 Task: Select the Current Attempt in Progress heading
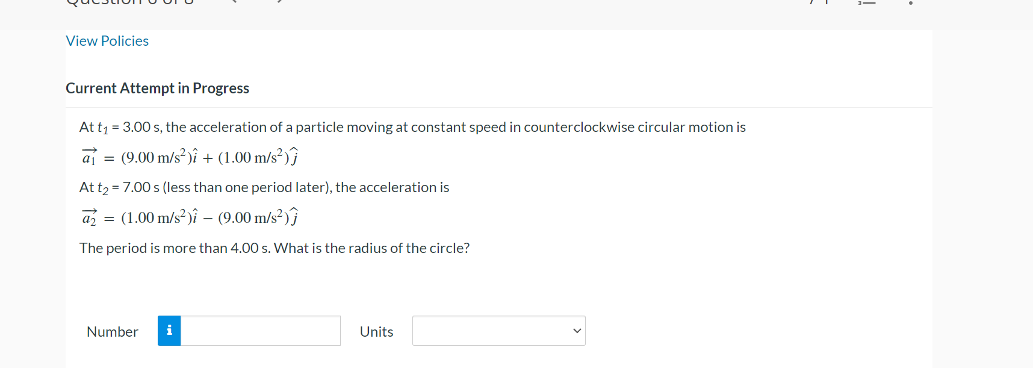(x=157, y=88)
